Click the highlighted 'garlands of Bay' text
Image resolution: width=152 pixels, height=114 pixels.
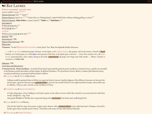point(41,83)
